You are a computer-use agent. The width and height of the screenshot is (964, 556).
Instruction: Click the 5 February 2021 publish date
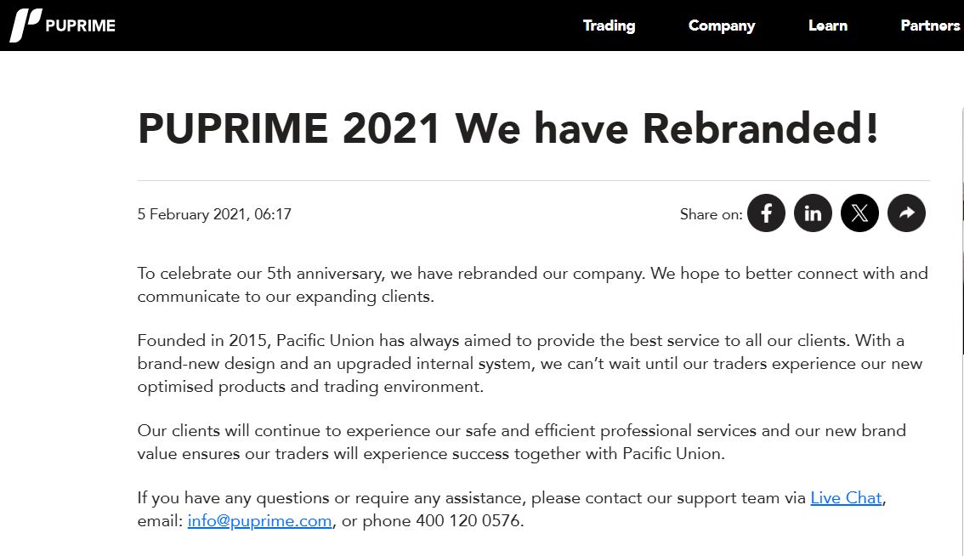coord(214,214)
